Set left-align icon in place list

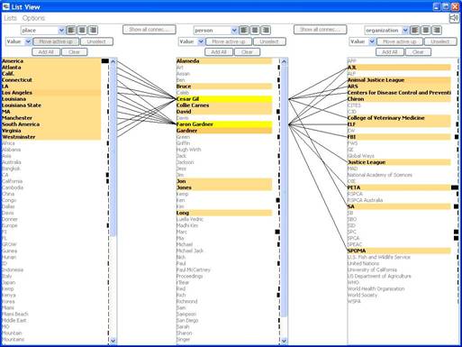71,30
